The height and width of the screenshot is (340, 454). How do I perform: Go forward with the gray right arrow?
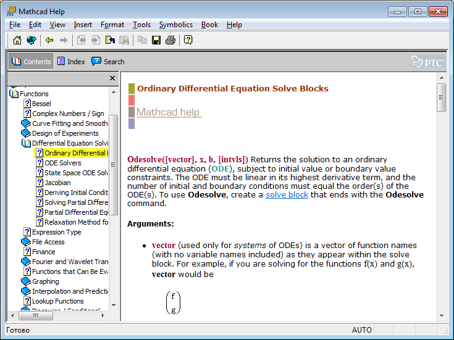64,40
